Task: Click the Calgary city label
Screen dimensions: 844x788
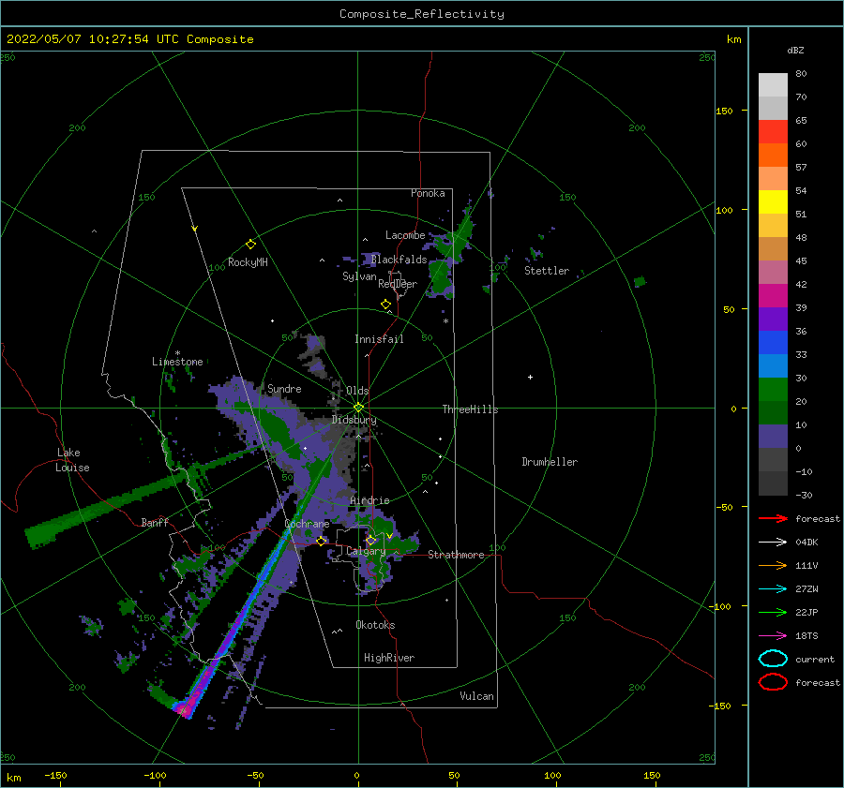Action: (x=366, y=551)
